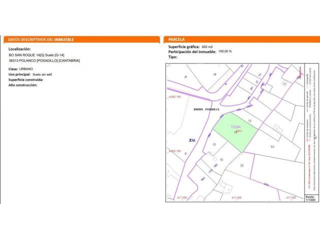Select address line 'BO SAN ROQUE 14[G] Suelo [G-14]'
The image size is (320, 240).
36,55
